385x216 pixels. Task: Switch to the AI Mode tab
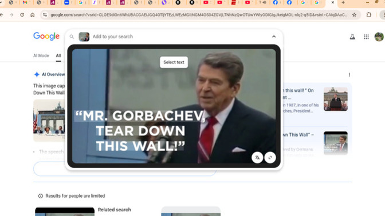tap(41, 55)
